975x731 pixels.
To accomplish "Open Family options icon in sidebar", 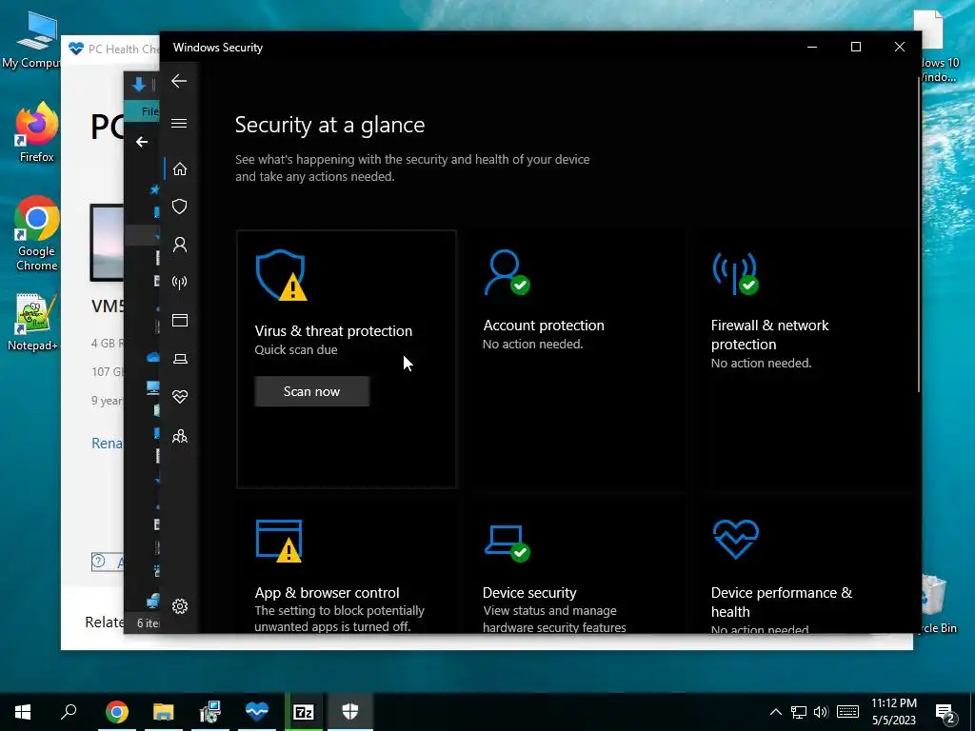I will (180, 436).
